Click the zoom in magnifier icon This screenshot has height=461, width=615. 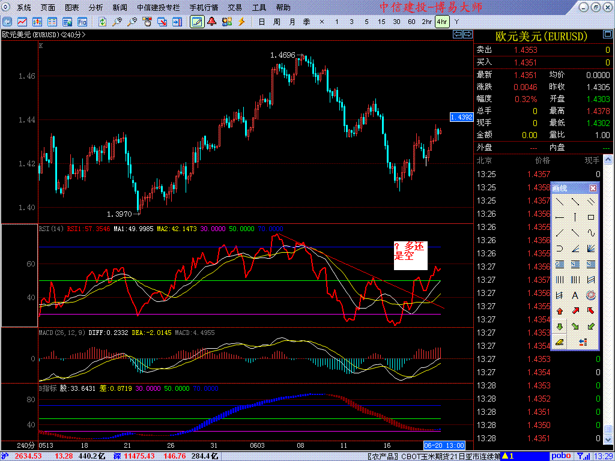point(117,22)
